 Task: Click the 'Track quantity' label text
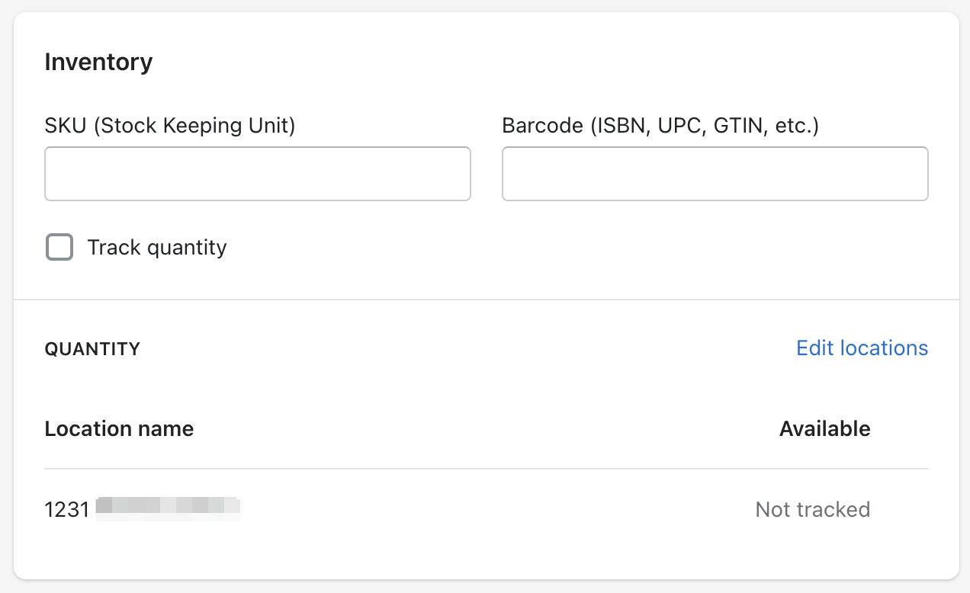pos(157,248)
